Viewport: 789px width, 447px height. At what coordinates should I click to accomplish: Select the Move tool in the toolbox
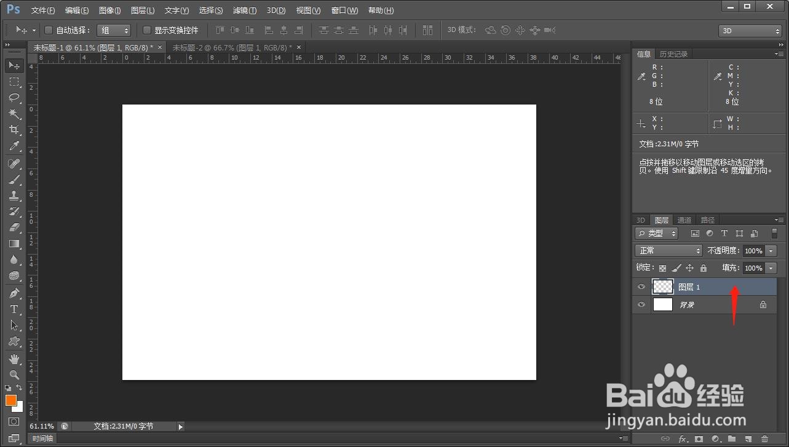pyautogui.click(x=14, y=65)
